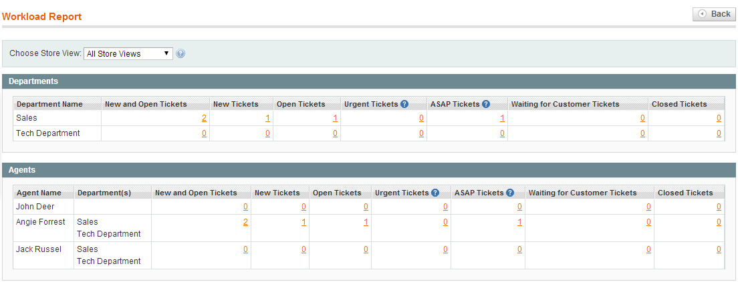Click ASAP Tickets help icon in Departments table
The height and width of the screenshot is (282, 738).
(486, 104)
